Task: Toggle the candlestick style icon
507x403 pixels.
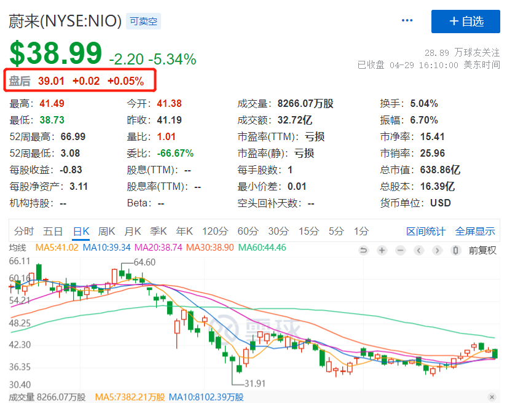Action: pos(455,250)
